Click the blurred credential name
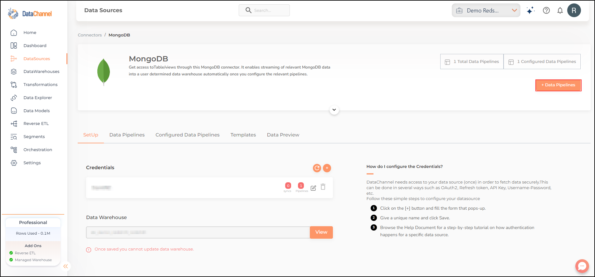This screenshot has width=595, height=277. click(x=101, y=188)
